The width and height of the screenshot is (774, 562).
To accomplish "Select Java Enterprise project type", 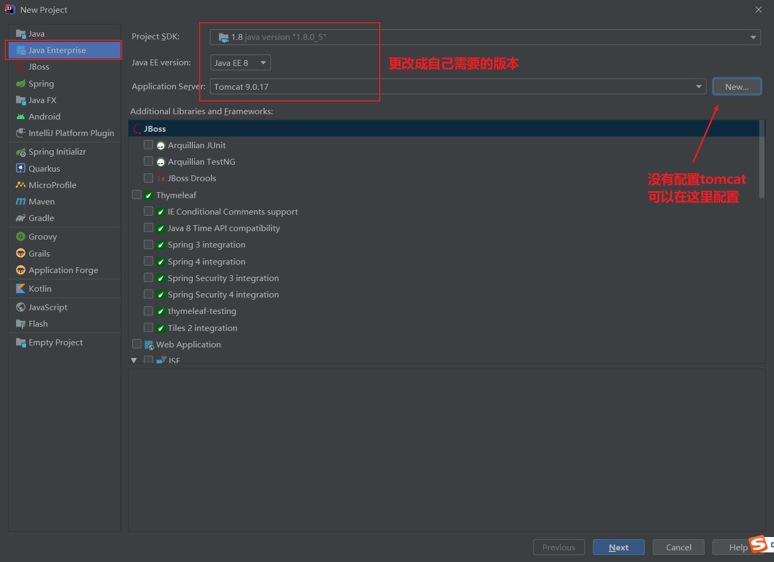I will (x=65, y=50).
